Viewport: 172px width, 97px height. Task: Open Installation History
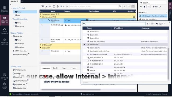click(20, 88)
